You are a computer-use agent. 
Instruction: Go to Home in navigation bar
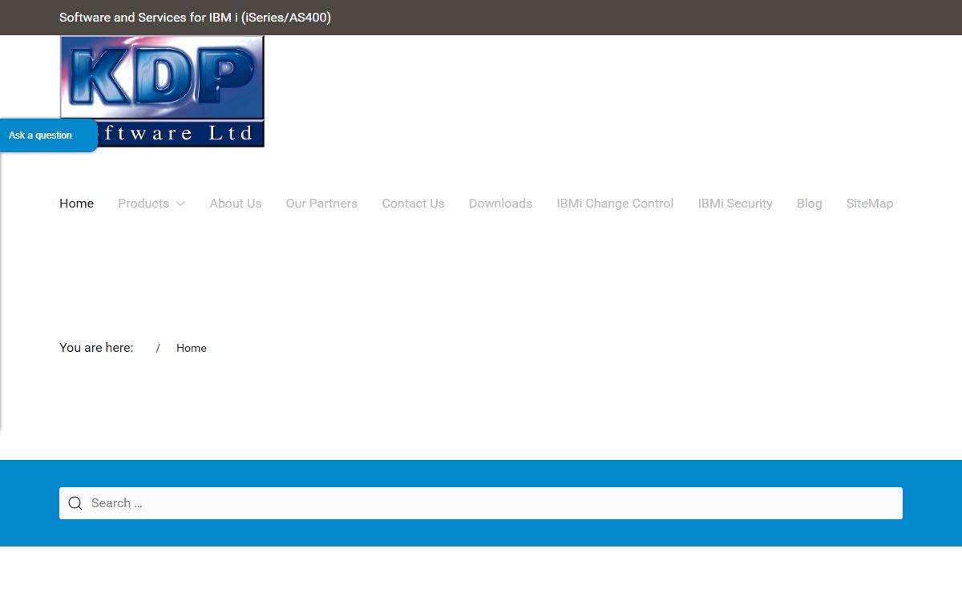76,204
